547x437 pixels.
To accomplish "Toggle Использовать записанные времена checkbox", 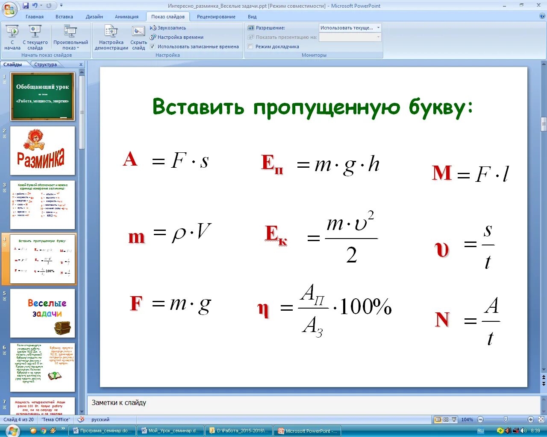I will (x=153, y=46).
